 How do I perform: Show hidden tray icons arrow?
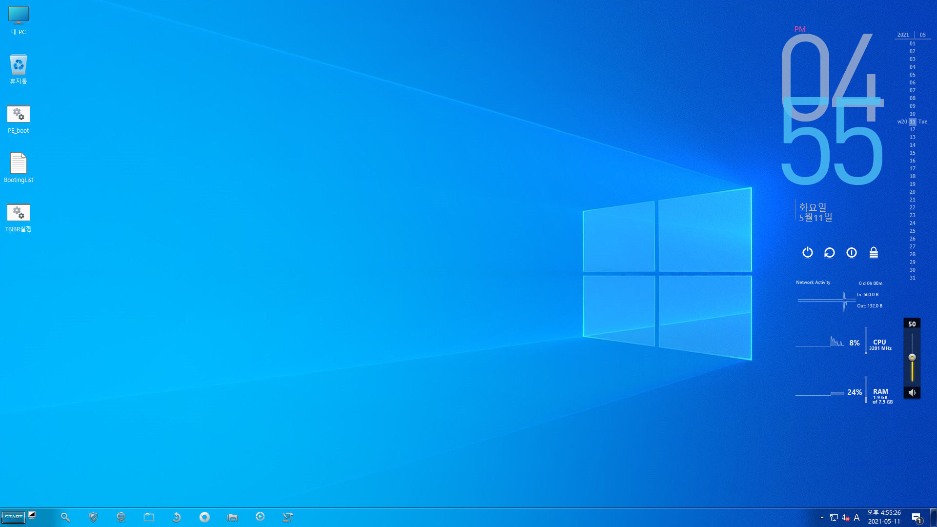(822, 518)
